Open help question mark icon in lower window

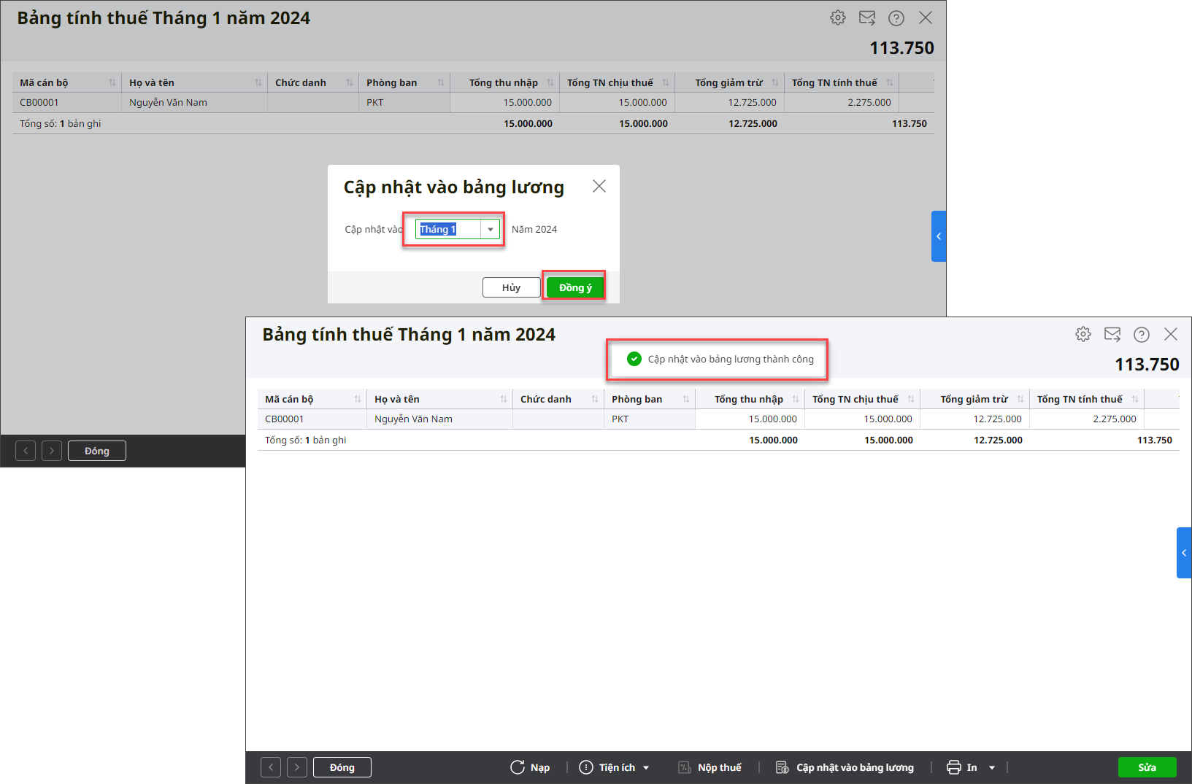[x=1141, y=334]
